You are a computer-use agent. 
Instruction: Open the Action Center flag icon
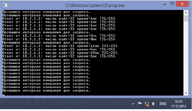click(x=140, y=104)
